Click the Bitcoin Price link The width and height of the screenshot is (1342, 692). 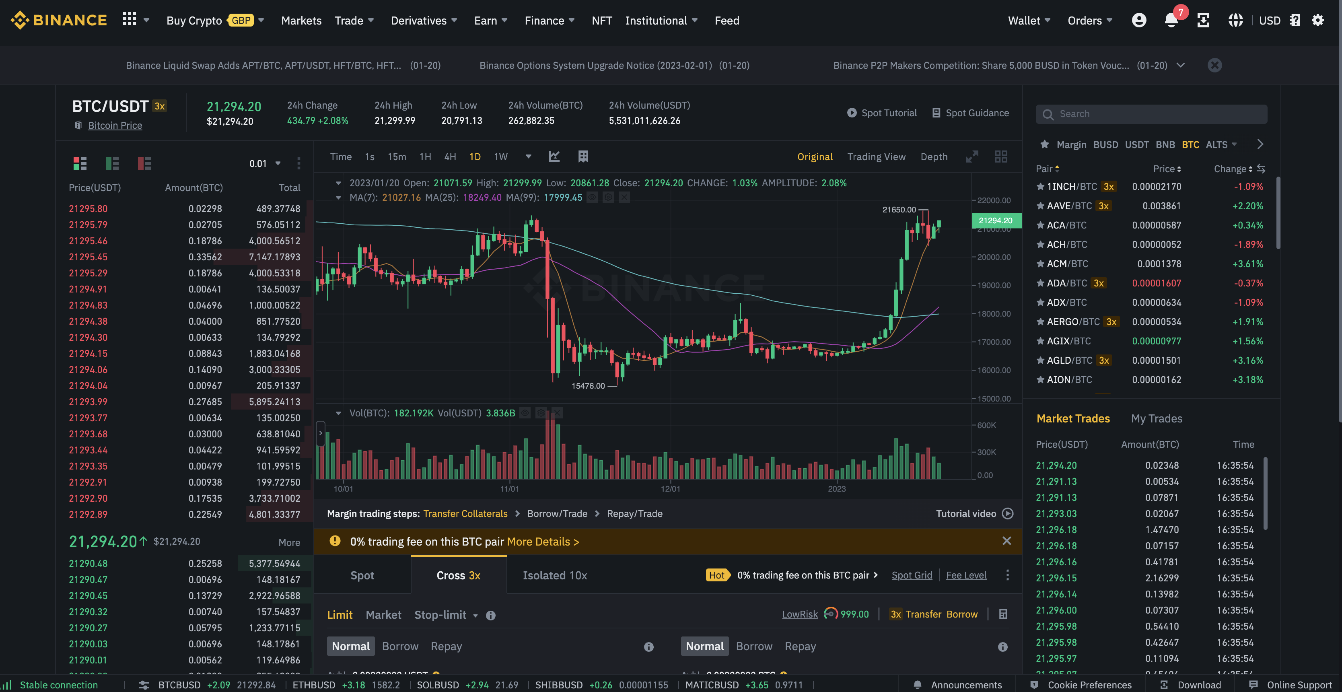pyautogui.click(x=115, y=125)
